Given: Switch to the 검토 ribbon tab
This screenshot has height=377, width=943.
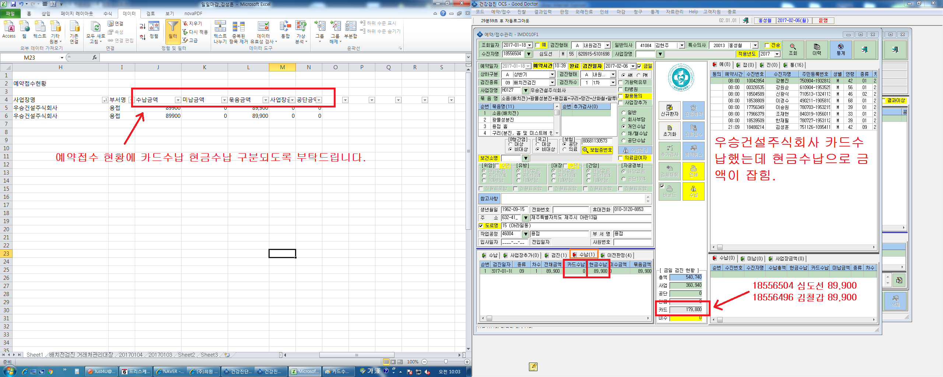Looking at the screenshot, I should click(151, 14).
